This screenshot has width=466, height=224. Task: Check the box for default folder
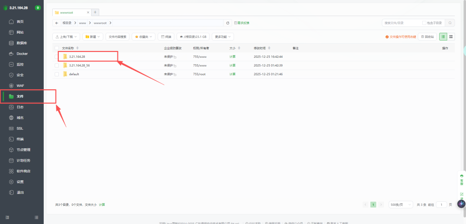(x=57, y=74)
